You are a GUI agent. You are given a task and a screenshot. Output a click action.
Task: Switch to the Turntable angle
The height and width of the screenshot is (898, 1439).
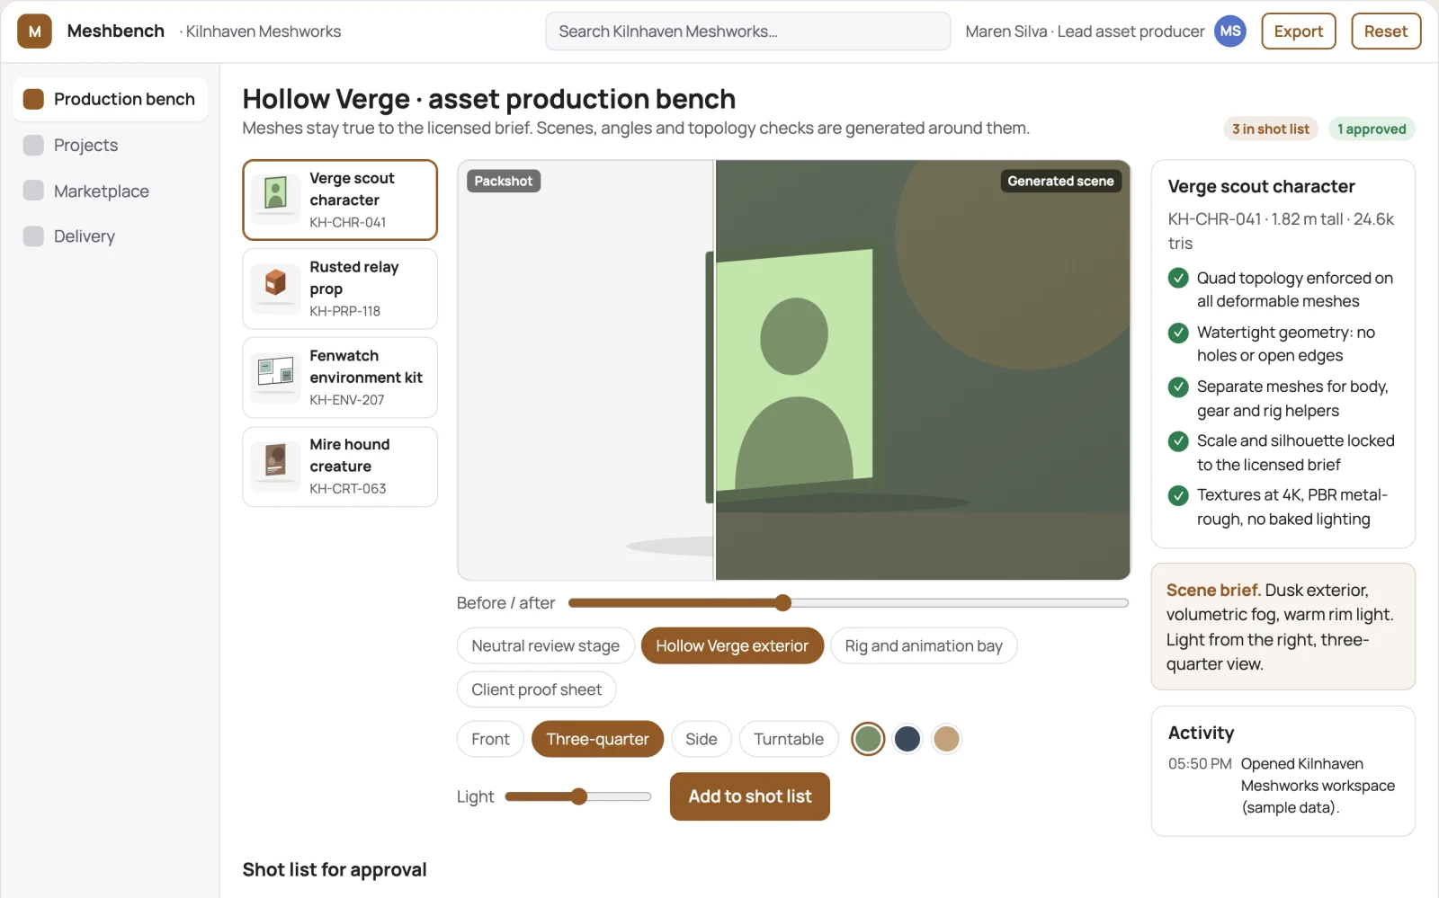(789, 739)
